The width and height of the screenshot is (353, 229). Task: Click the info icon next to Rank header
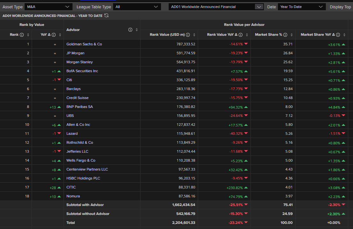coord(22,35)
